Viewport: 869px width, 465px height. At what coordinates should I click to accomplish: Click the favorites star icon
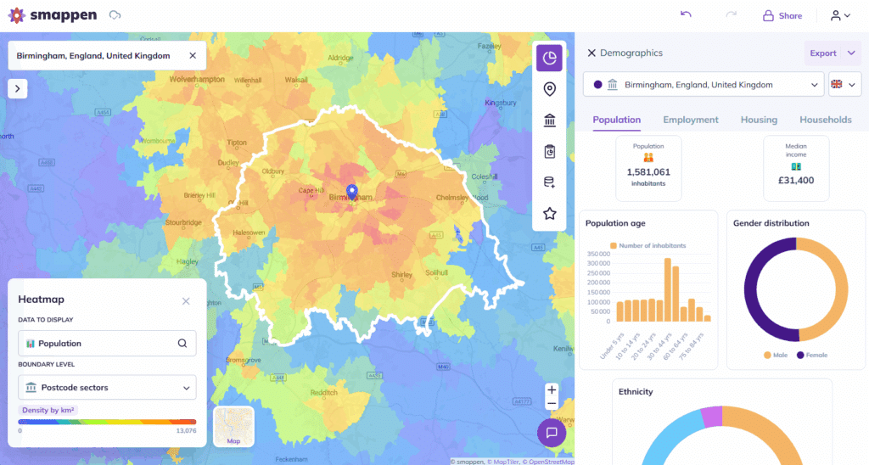pyautogui.click(x=549, y=214)
